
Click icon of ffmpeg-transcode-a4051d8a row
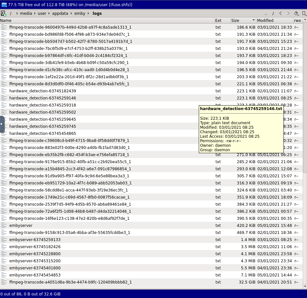[x=4, y=282]
